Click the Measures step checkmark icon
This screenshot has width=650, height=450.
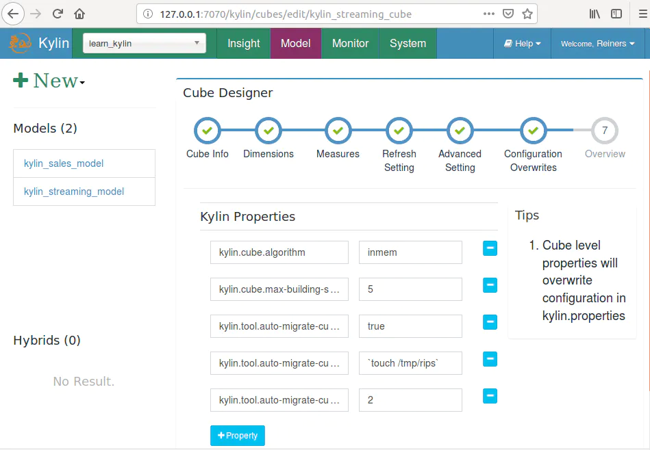pos(338,131)
